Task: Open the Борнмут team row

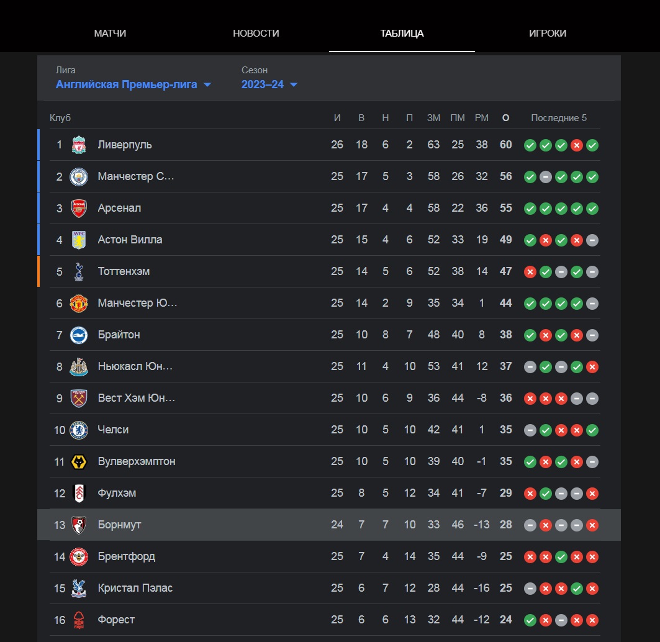Action: (x=328, y=525)
